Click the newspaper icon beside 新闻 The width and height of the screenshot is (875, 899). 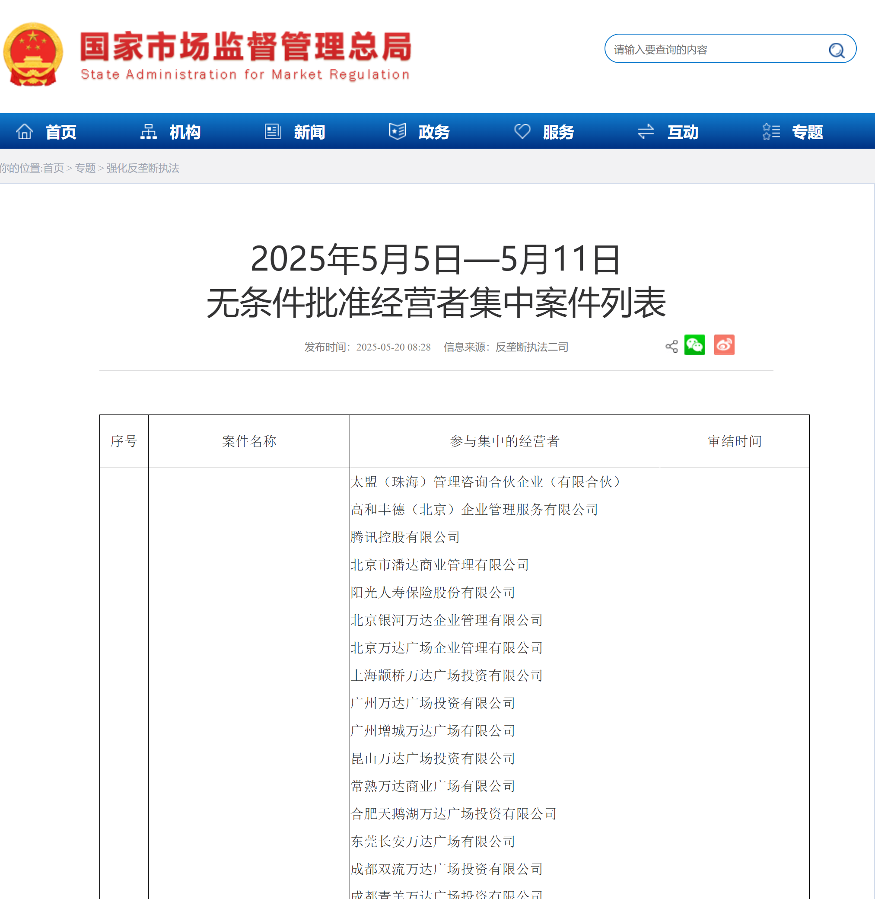[x=273, y=131]
